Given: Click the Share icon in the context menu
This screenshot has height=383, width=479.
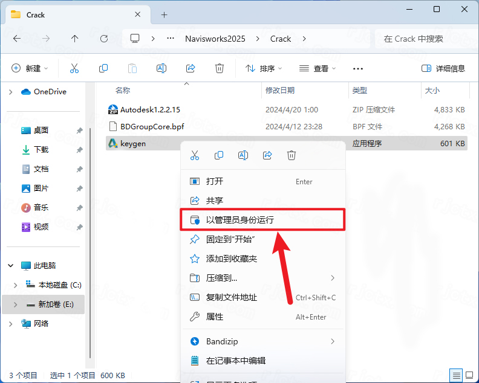Looking at the screenshot, I should coord(267,155).
